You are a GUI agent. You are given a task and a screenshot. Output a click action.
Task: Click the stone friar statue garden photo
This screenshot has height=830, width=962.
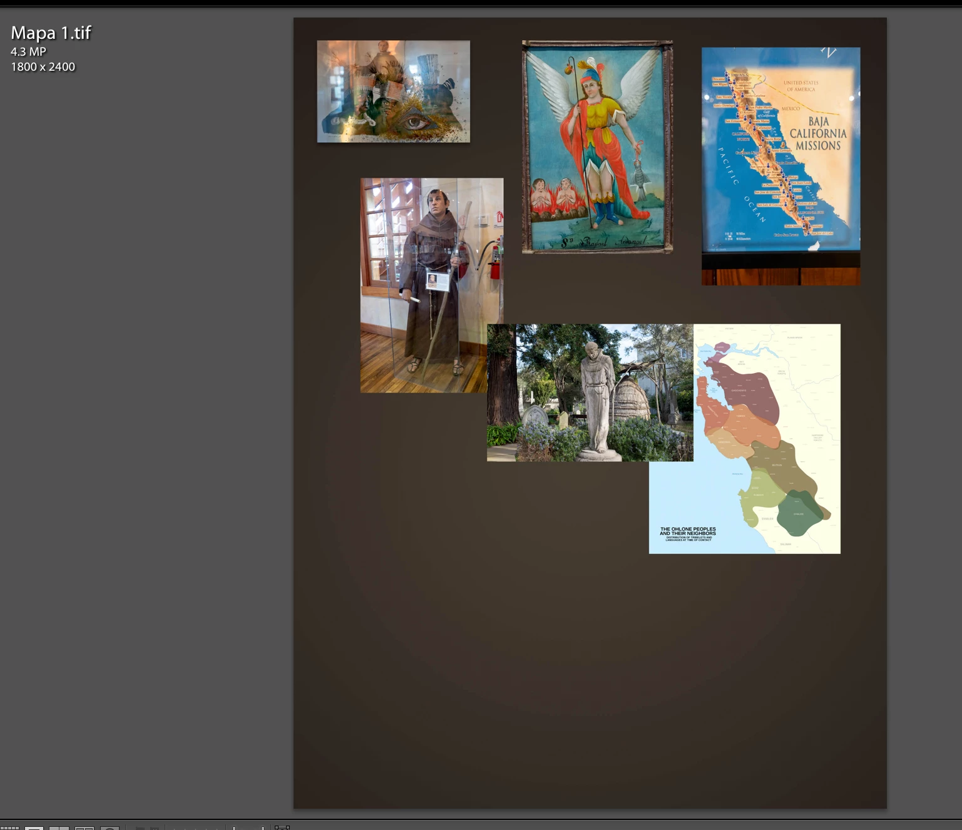pyautogui.click(x=590, y=392)
